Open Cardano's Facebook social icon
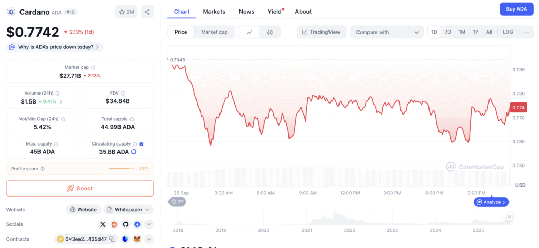Screen dimensions: 539x248 pos(137,224)
